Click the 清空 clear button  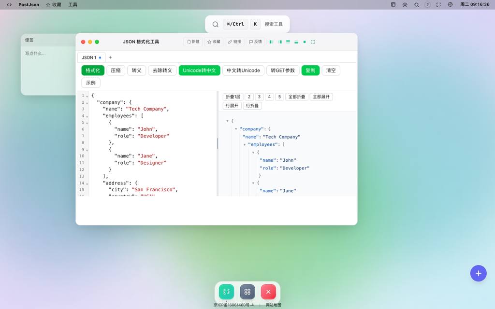pyautogui.click(x=331, y=70)
